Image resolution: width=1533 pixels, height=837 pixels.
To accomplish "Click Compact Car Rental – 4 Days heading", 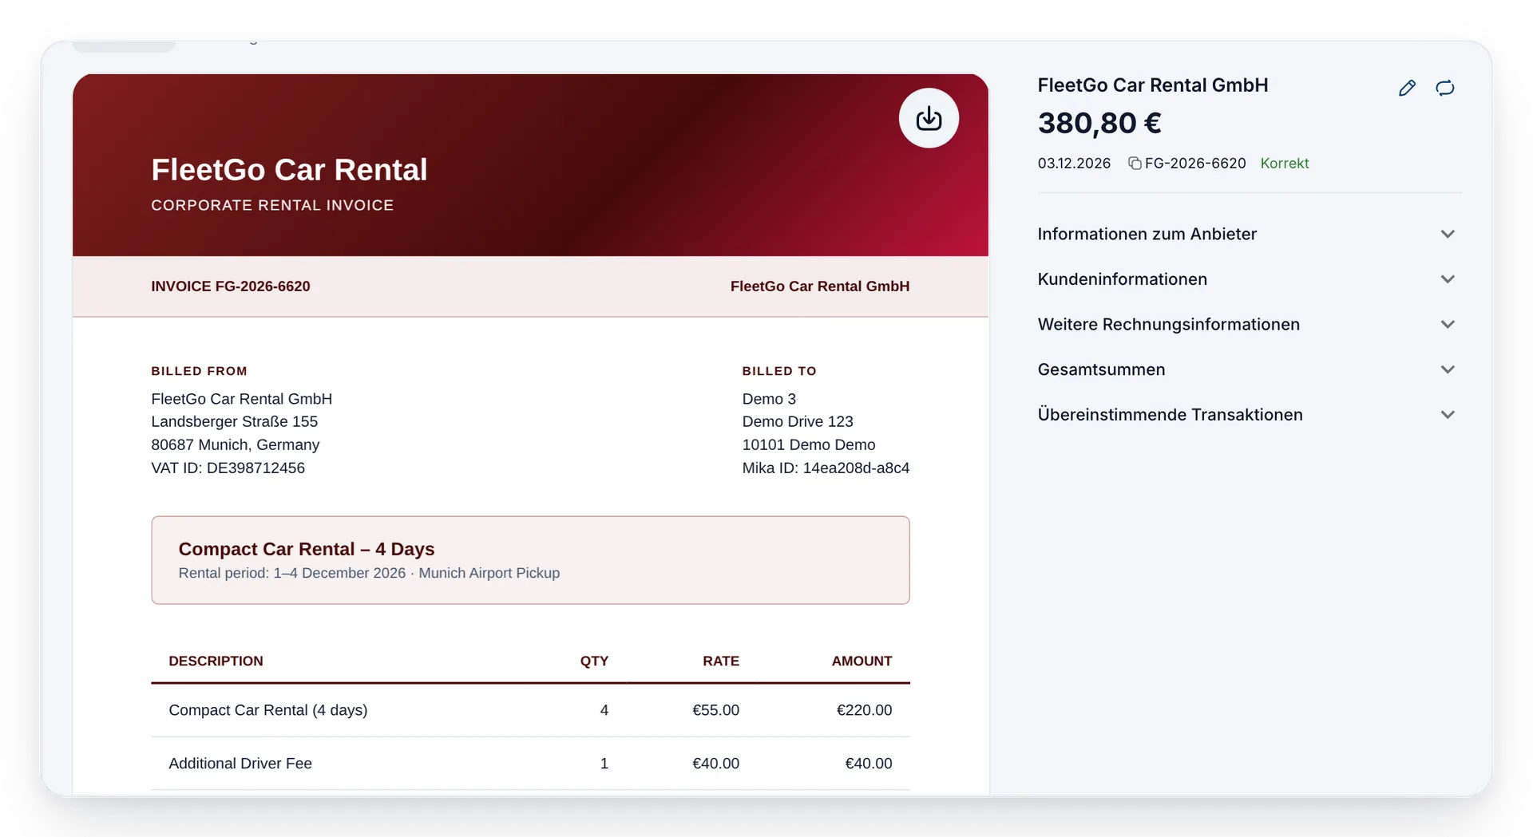I will tap(307, 549).
